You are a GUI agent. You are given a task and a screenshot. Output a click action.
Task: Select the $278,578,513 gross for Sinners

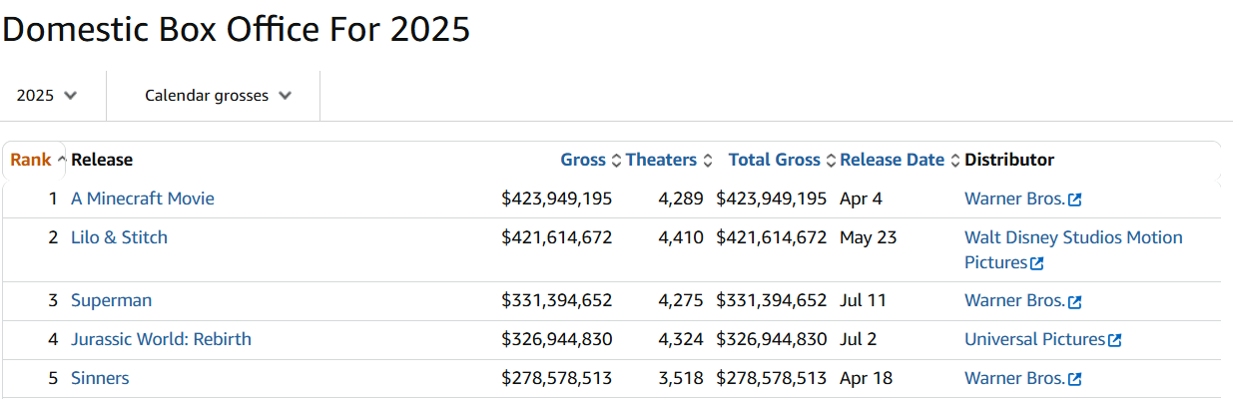[556, 378]
